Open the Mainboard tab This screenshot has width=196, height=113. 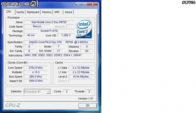point(33,12)
